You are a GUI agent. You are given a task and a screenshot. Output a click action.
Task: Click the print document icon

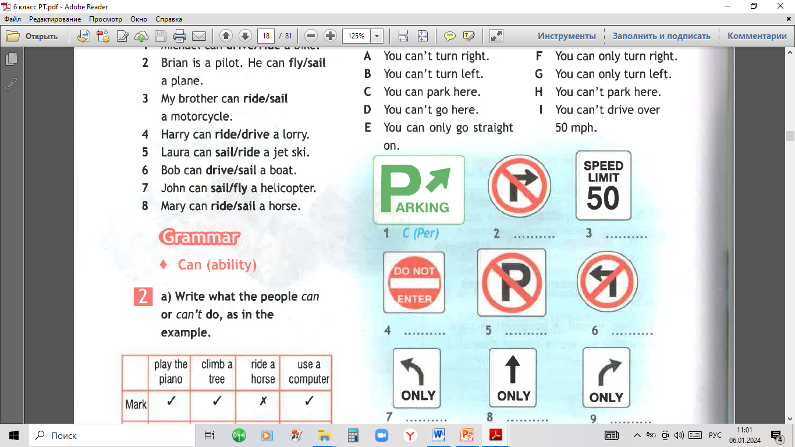point(180,36)
